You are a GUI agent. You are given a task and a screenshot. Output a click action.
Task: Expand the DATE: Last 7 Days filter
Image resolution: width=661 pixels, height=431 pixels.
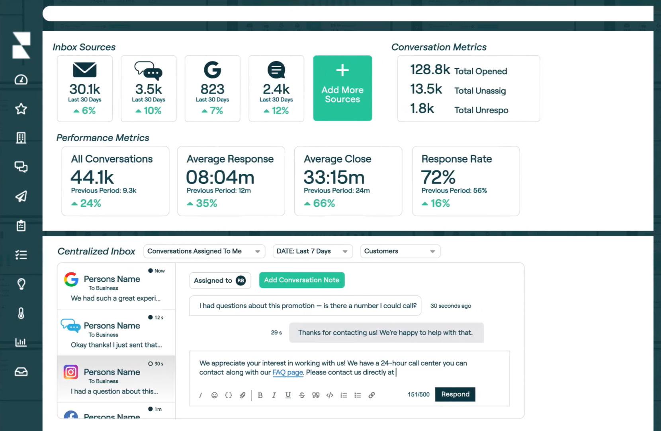click(312, 251)
